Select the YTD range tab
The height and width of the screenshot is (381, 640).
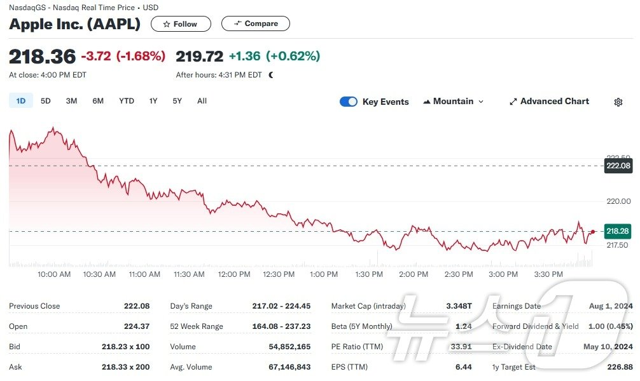(127, 101)
